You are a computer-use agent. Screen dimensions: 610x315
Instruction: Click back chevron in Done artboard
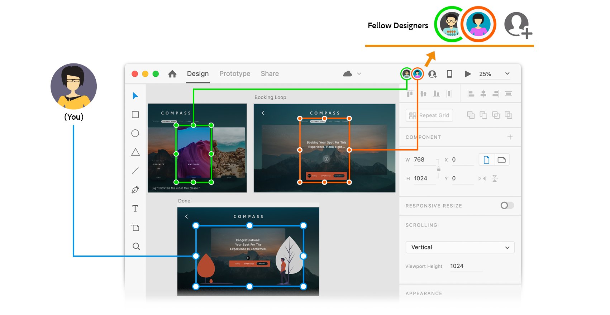coord(186,216)
